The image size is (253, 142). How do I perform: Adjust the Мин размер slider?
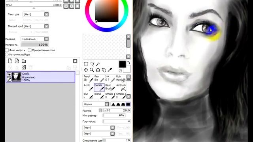click(114, 115)
